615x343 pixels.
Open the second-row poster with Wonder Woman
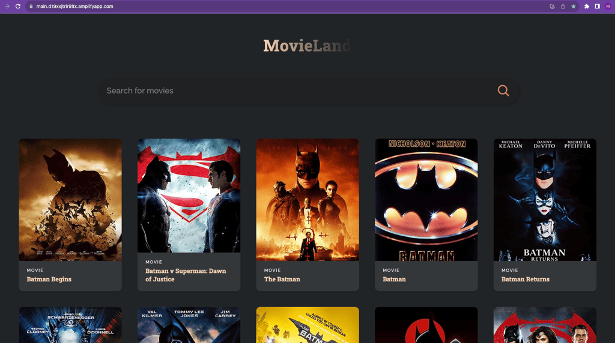pyautogui.click(x=545, y=325)
